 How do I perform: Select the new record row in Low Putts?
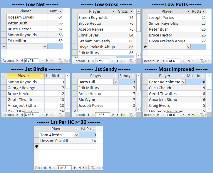pos(145,47)
